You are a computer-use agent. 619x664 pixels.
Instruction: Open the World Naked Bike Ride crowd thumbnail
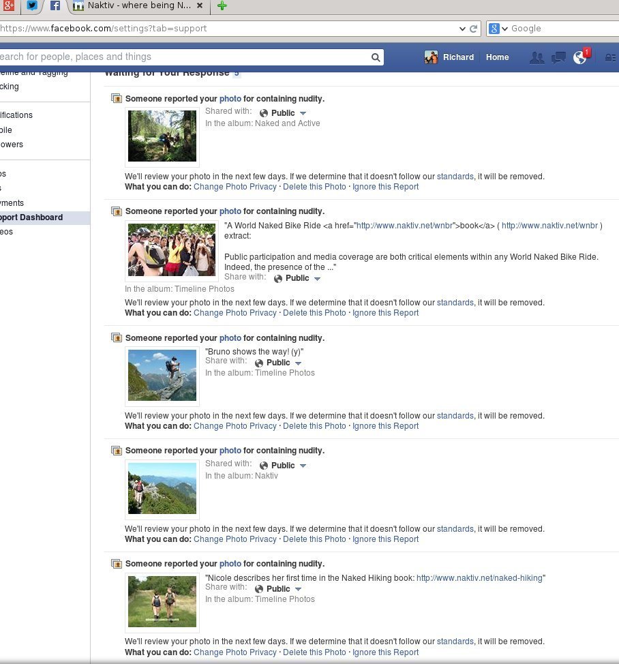point(172,250)
